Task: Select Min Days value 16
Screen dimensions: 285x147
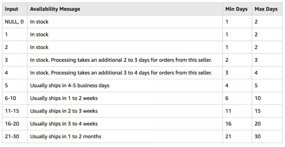Action: click(x=228, y=124)
